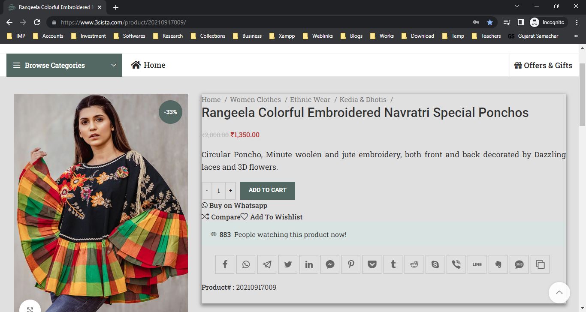
Task: Open Women Clothes breadcrumb
Action: pos(255,99)
